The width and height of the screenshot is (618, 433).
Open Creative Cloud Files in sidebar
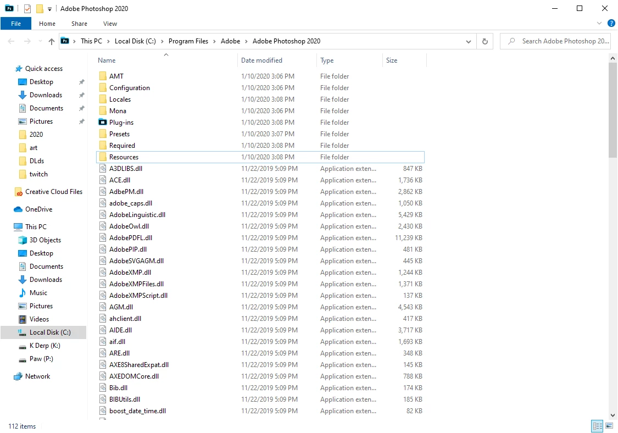click(48, 192)
